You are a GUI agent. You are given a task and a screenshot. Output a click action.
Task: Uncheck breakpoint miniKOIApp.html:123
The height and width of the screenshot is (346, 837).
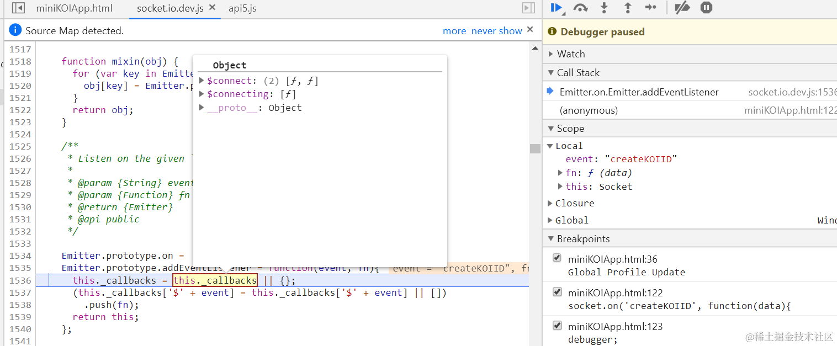tap(557, 326)
